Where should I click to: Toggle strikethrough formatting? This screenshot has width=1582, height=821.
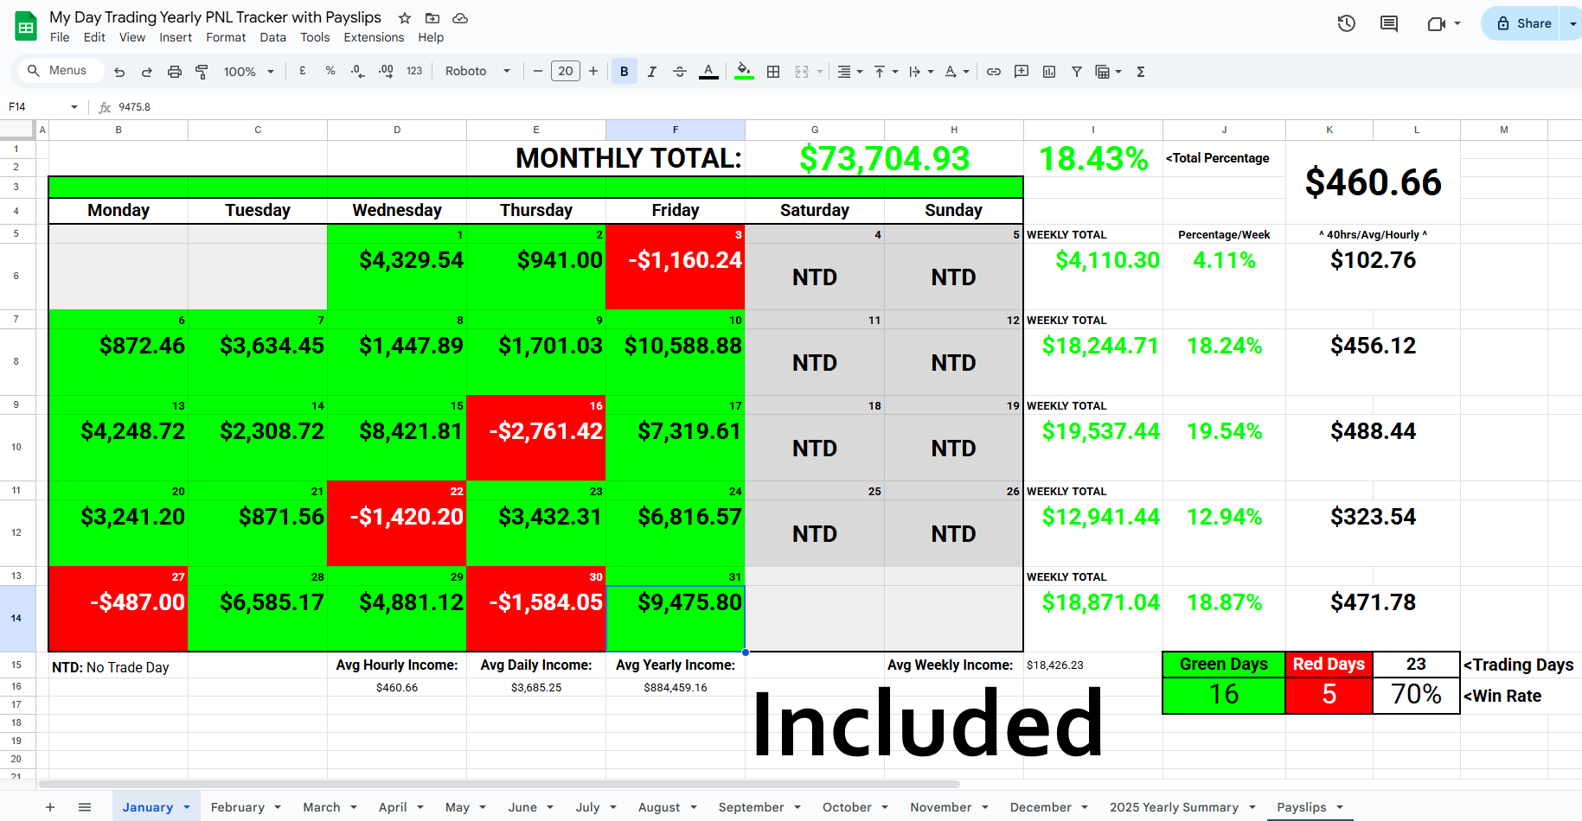point(680,72)
